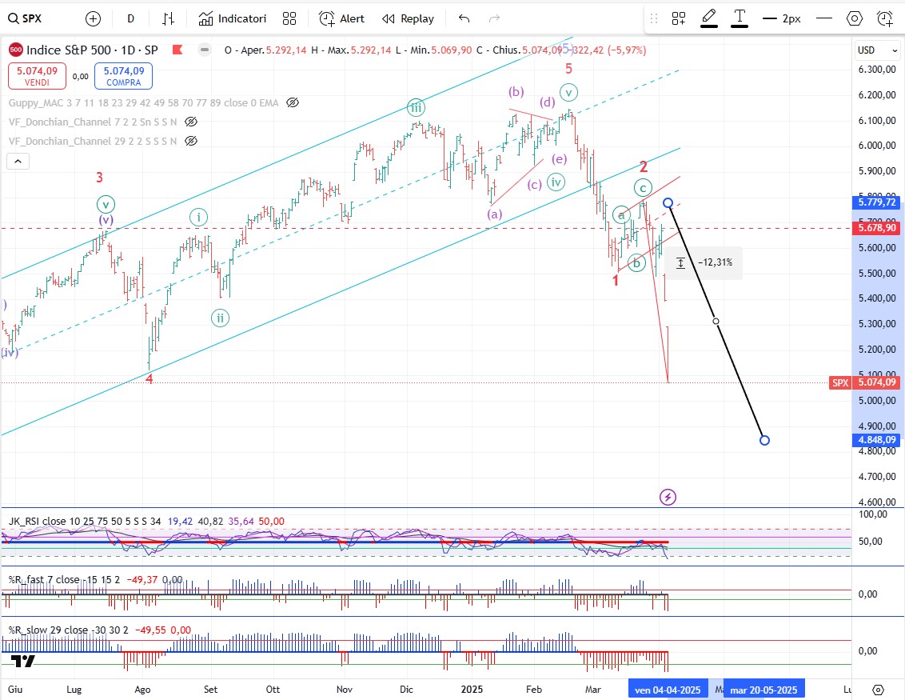Click the mar 20-05-2025 date label

(x=763, y=690)
